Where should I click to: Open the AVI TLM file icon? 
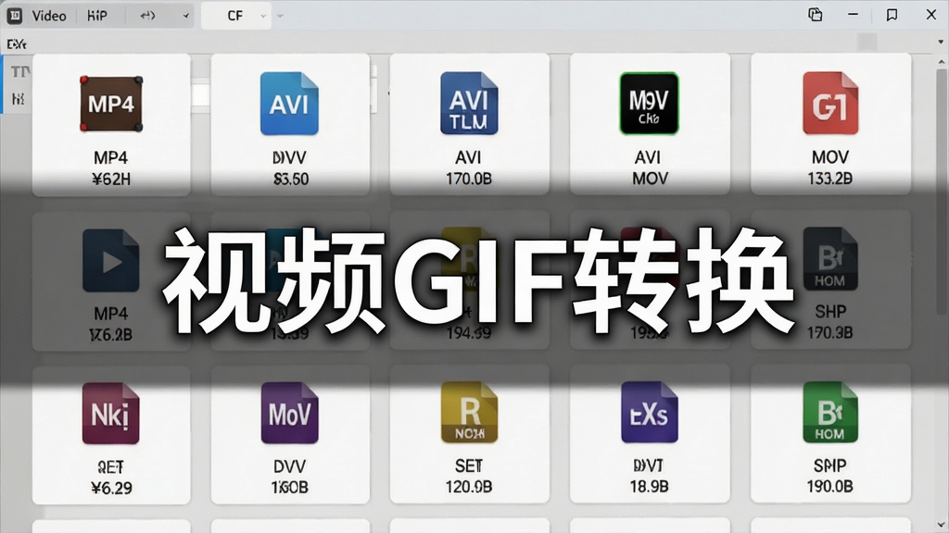tap(469, 104)
